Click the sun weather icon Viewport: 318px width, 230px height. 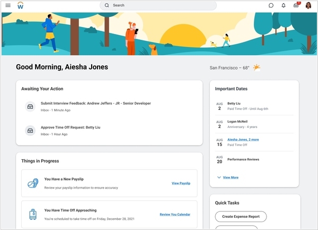pos(257,67)
